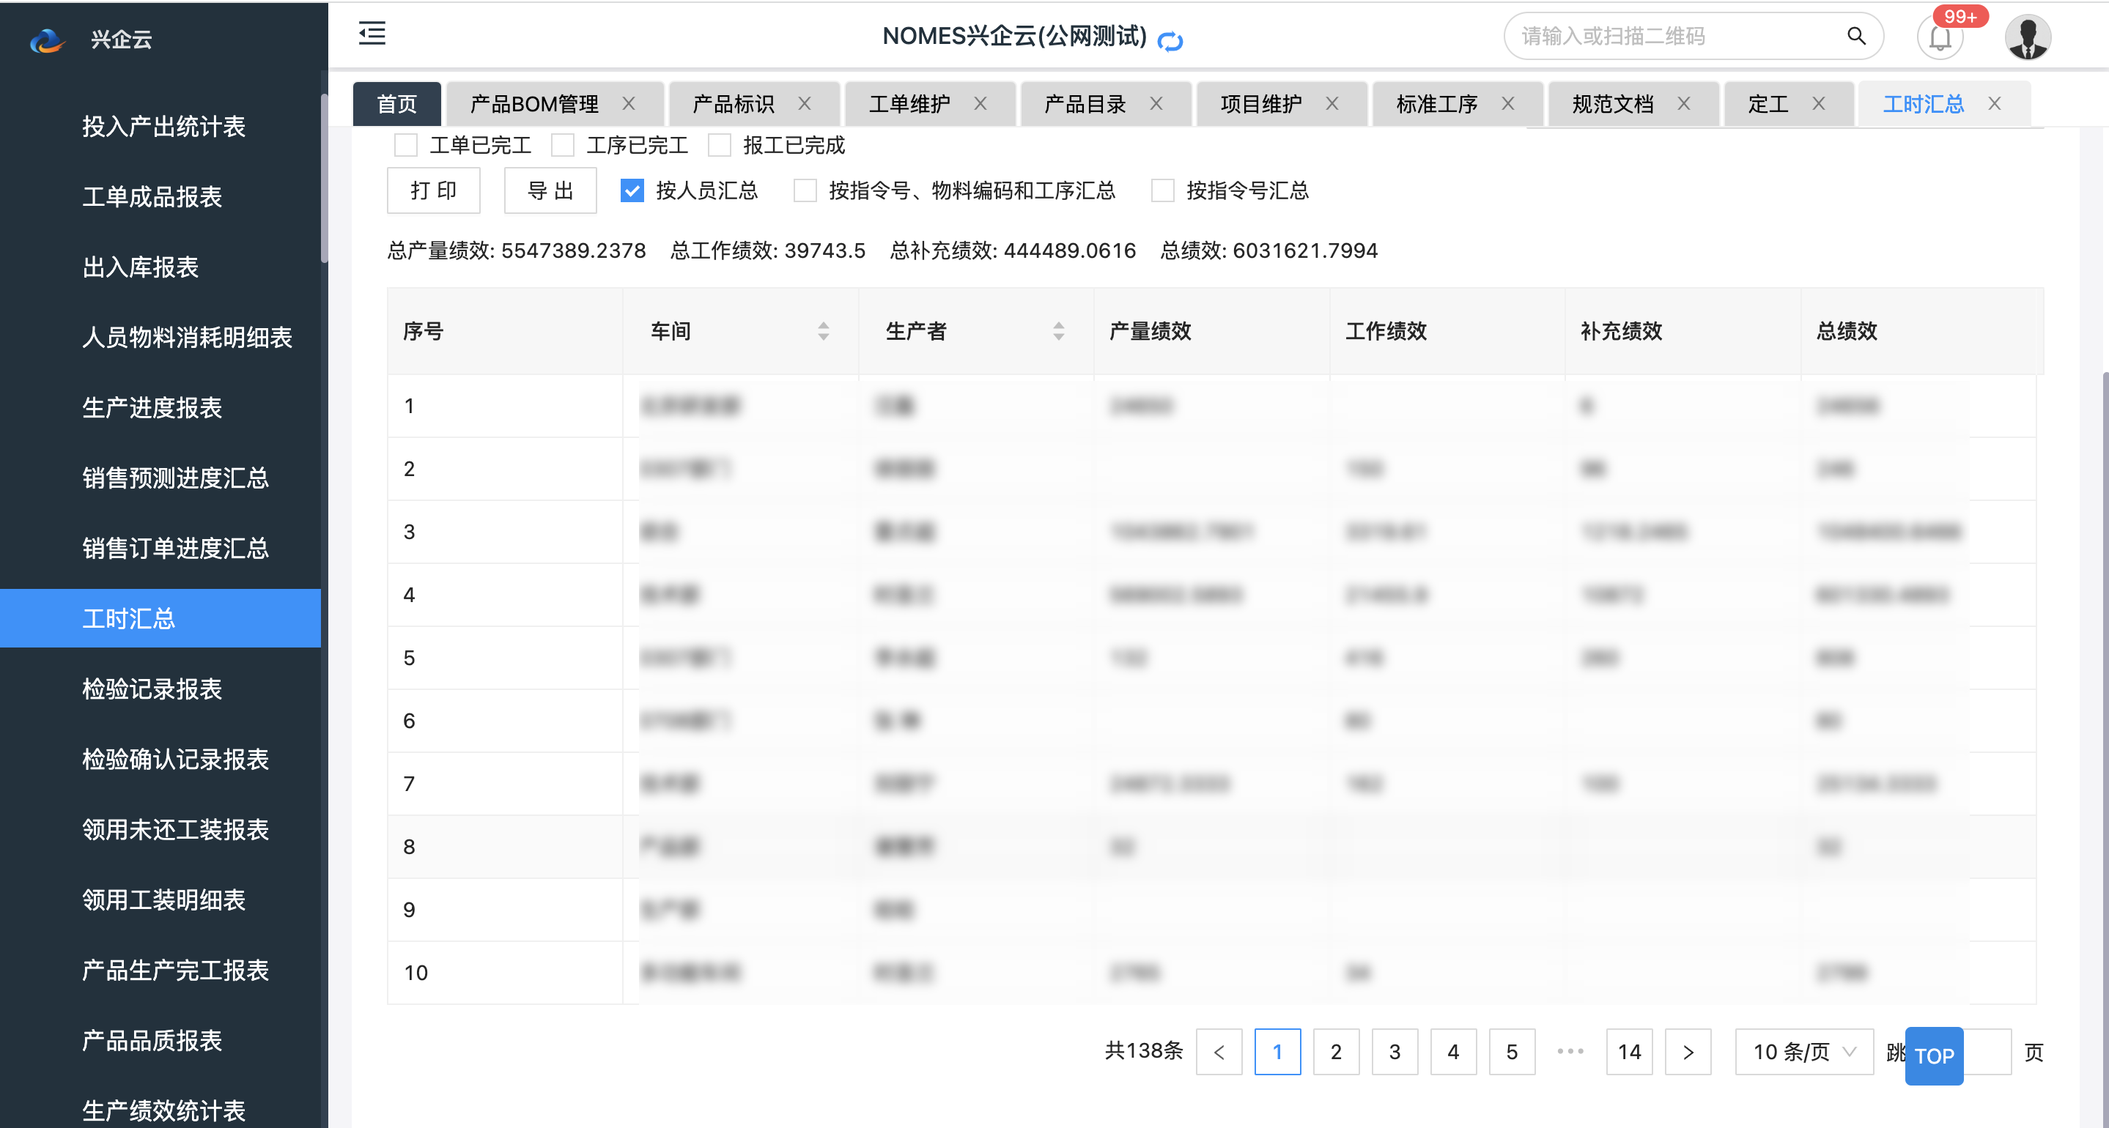The width and height of the screenshot is (2109, 1128).
Task: Open the notification bell
Action: [1940, 37]
